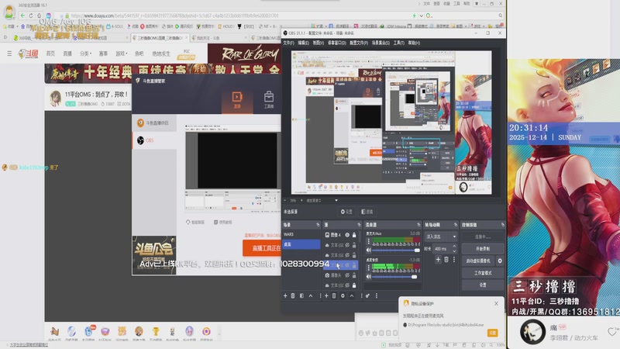Adjust the 麦克风/Aux volume slider

pos(395,250)
